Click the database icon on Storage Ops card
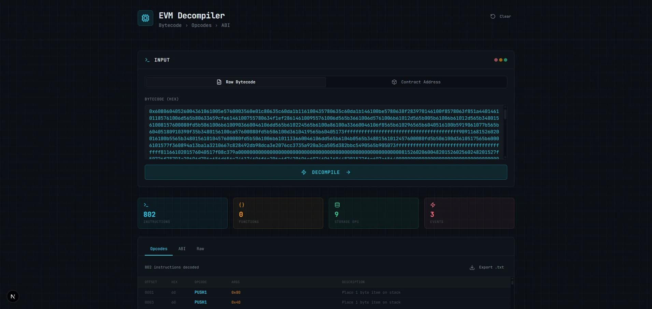The height and width of the screenshot is (309, 652). click(337, 205)
